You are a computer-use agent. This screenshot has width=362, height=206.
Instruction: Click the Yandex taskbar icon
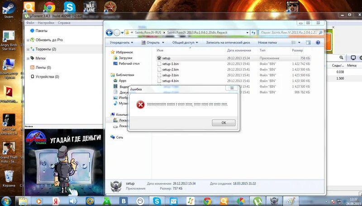pyautogui.click(x=56, y=201)
